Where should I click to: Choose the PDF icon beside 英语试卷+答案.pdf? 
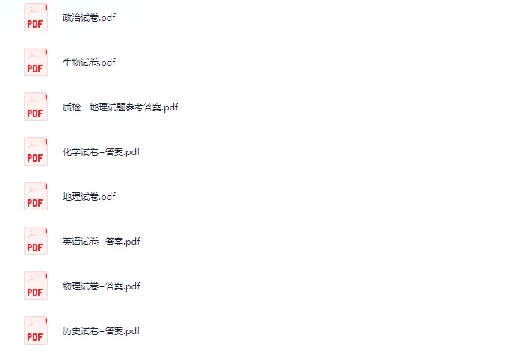(x=36, y=241)
